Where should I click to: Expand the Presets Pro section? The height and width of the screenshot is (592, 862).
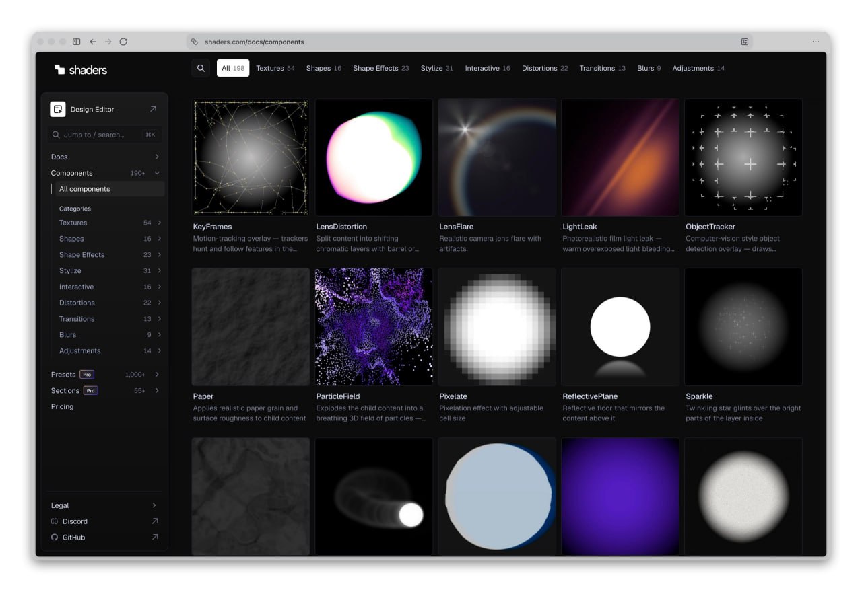[104, 375]
